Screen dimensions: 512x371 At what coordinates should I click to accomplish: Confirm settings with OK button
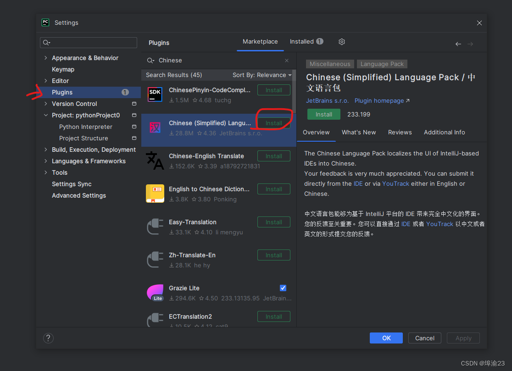[x=386, y=338]
